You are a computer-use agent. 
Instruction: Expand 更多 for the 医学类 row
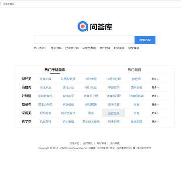(155, 122)
